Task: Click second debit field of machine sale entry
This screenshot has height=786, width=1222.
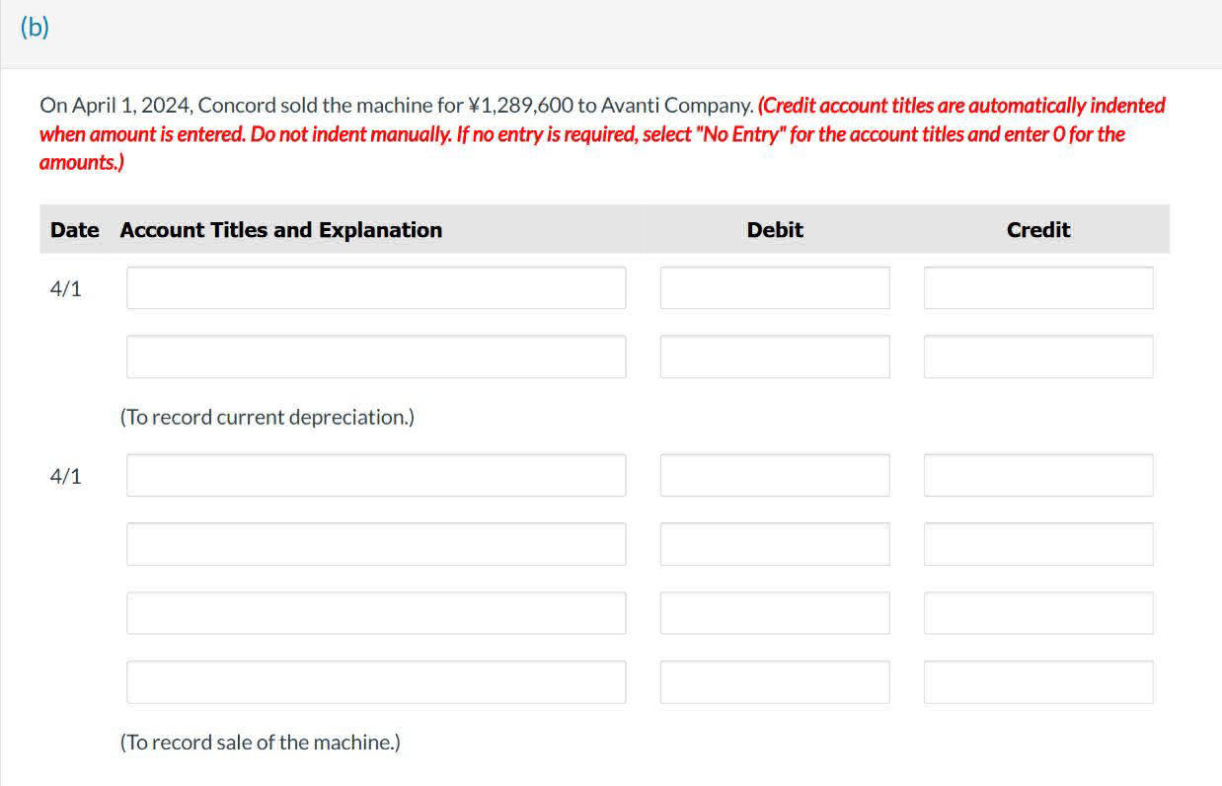Action: (774, 544)
